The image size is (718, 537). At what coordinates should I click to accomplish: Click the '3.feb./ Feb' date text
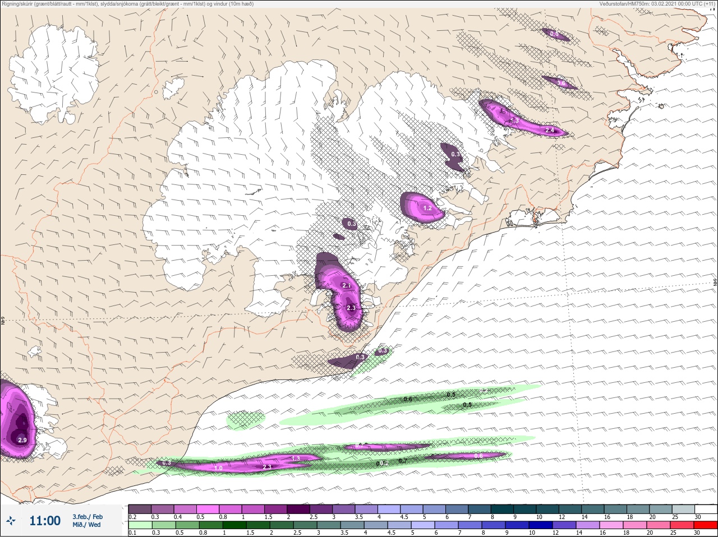click(x=88, y=516)
